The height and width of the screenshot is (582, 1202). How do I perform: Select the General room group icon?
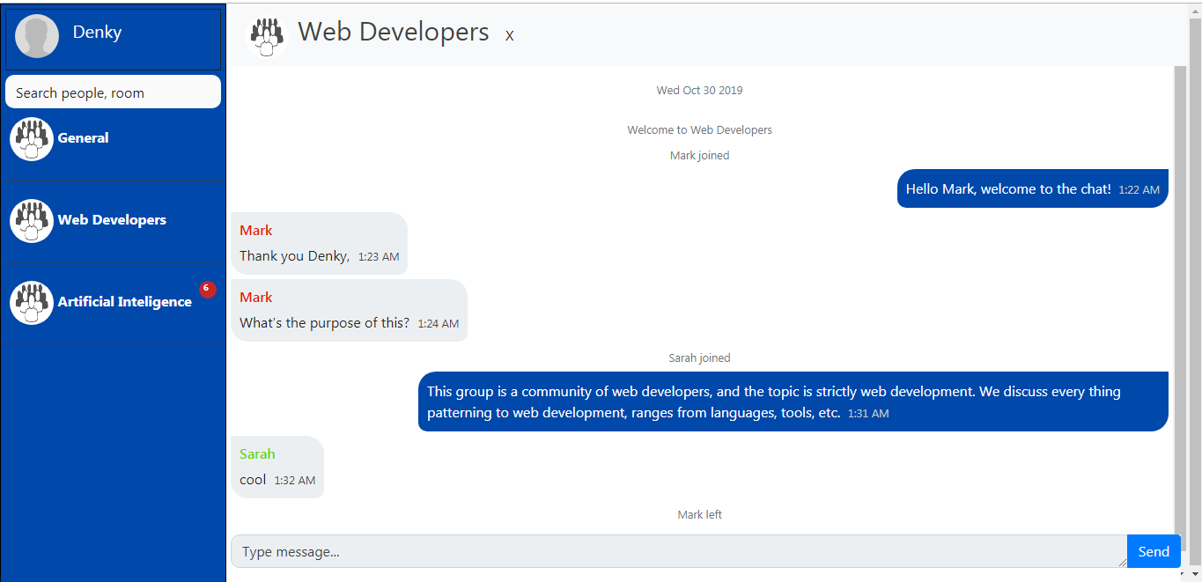point(32,138)
